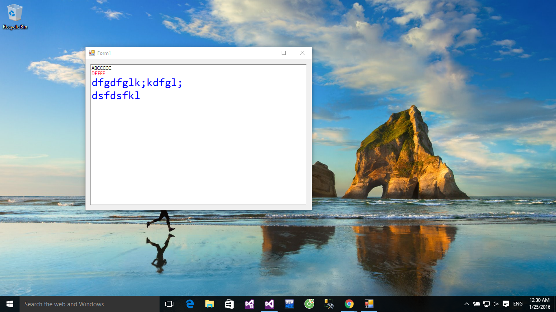Show hidden system tray icons

[466, 304]
